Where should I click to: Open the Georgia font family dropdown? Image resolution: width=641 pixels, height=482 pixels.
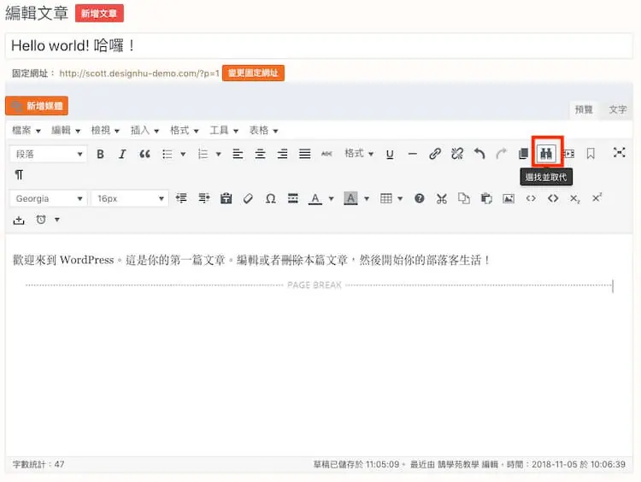(48, 198)
